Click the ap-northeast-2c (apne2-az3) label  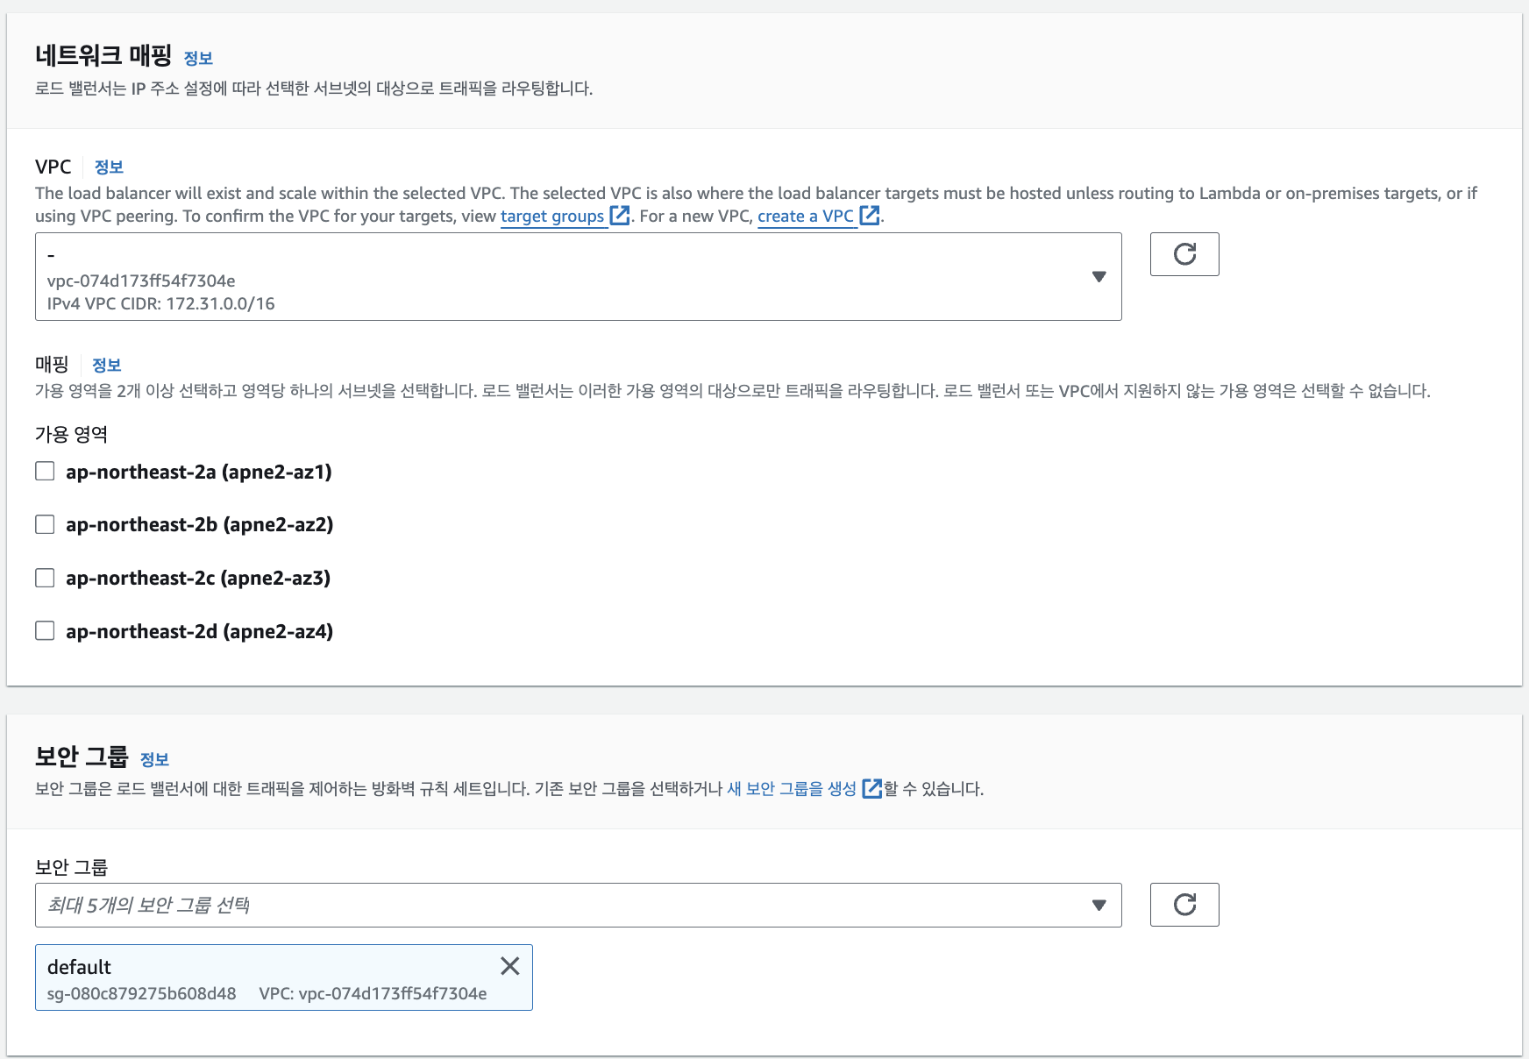click(198, 578)
